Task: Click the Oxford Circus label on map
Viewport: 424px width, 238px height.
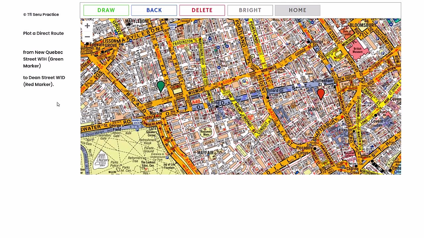Action: click(x=272, y=92)
